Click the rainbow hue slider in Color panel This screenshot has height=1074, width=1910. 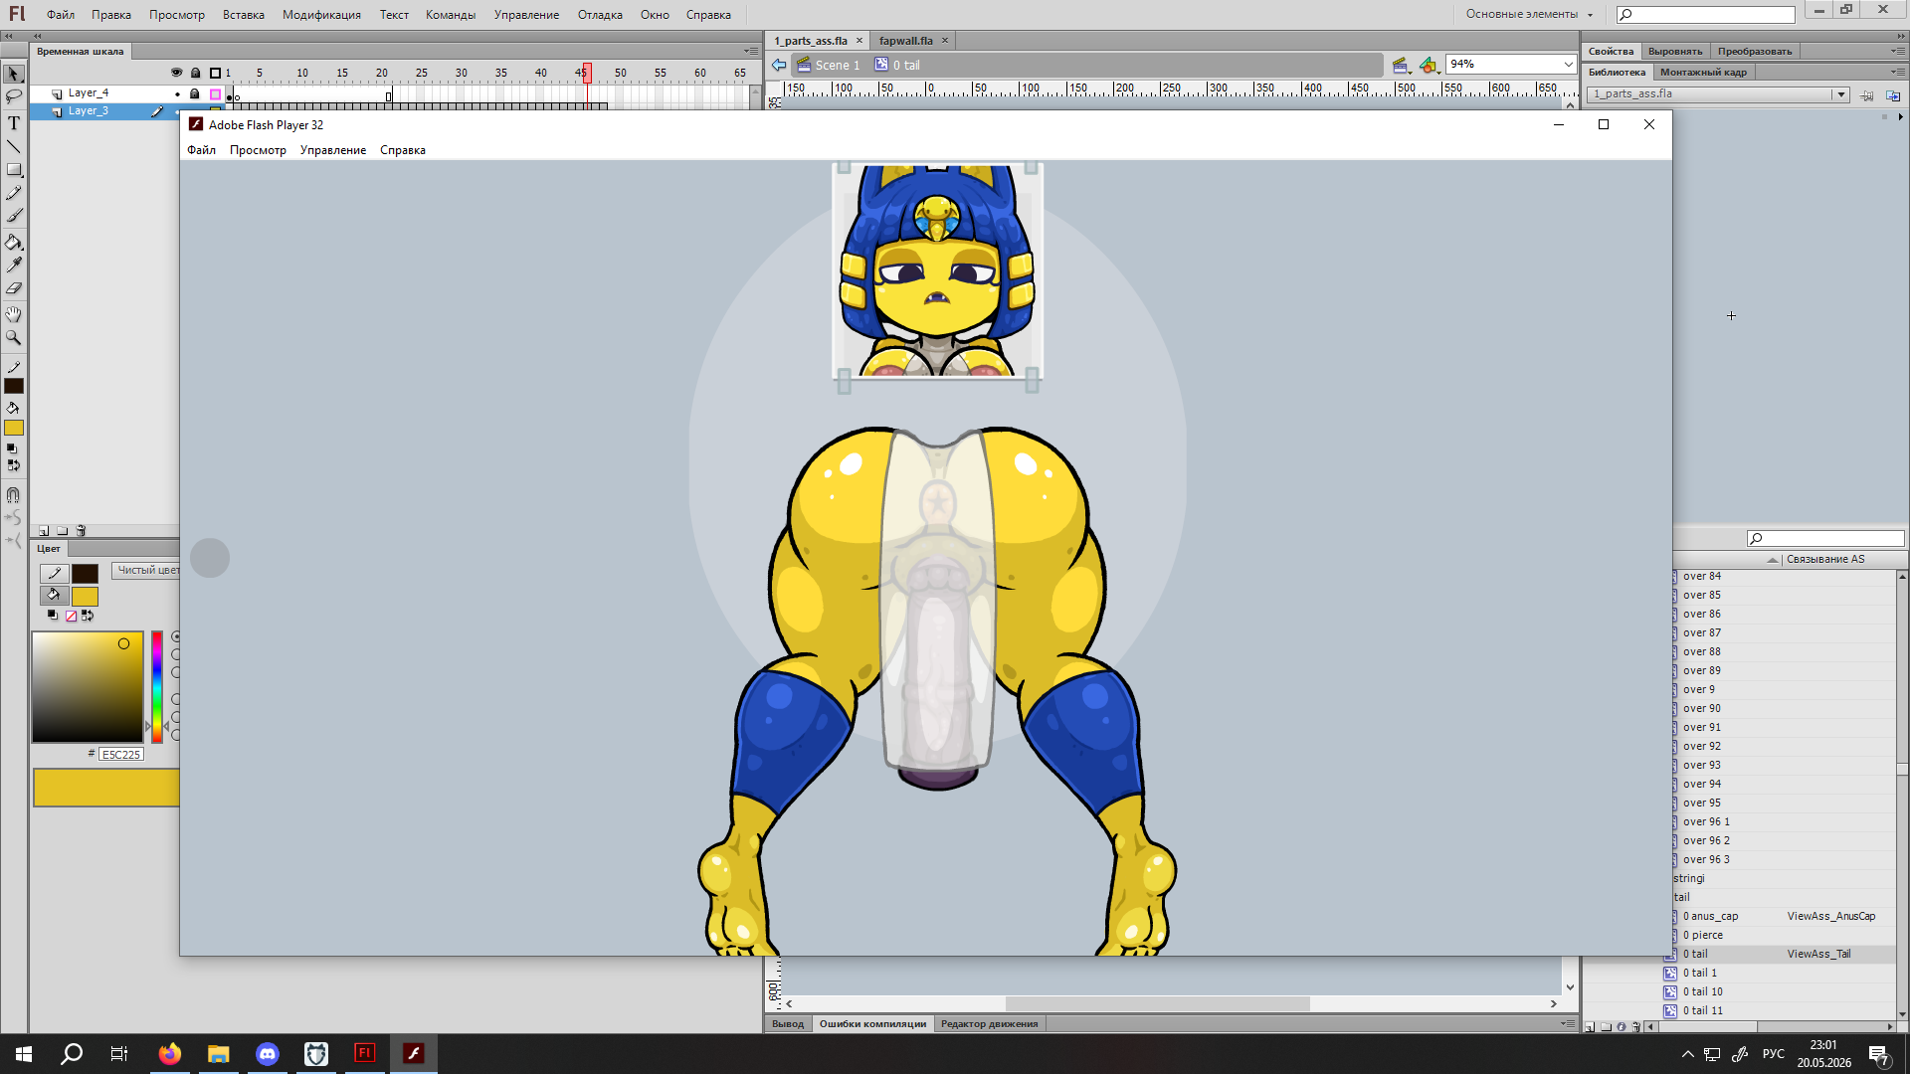pos(156,686)
